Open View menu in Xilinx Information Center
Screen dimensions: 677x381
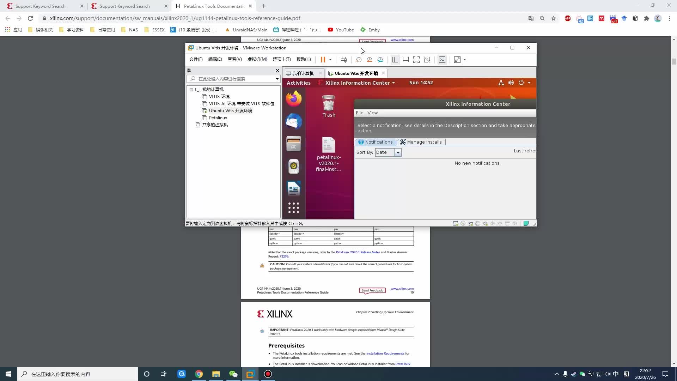372,113
